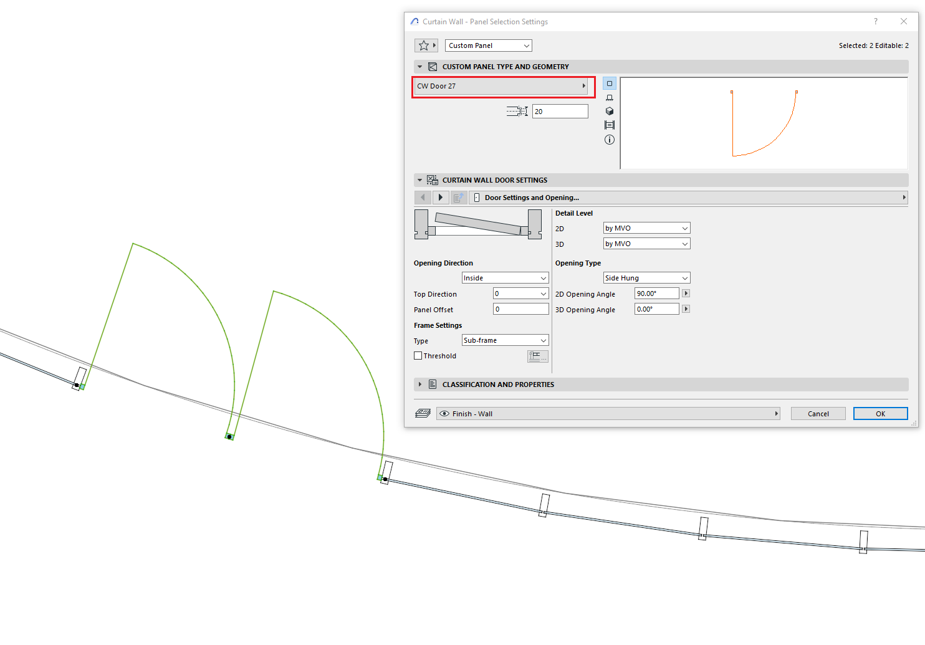Edit the Panel Offset field
Image resolution: width=925 pixels, height=645 pixels.
[x=520, y=309]
